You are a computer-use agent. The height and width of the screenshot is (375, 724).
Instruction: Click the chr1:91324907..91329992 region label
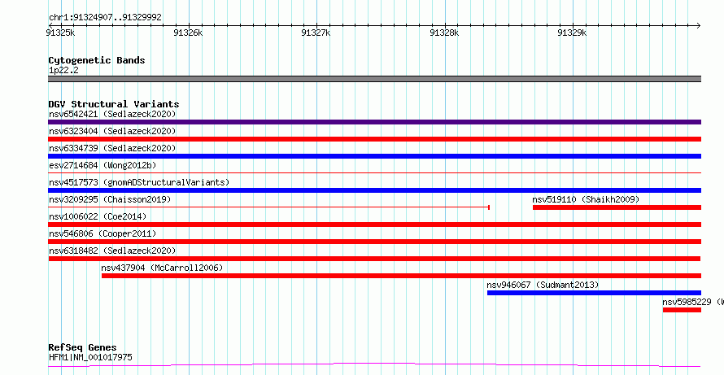pyautogui.click(x=105, y=18)
